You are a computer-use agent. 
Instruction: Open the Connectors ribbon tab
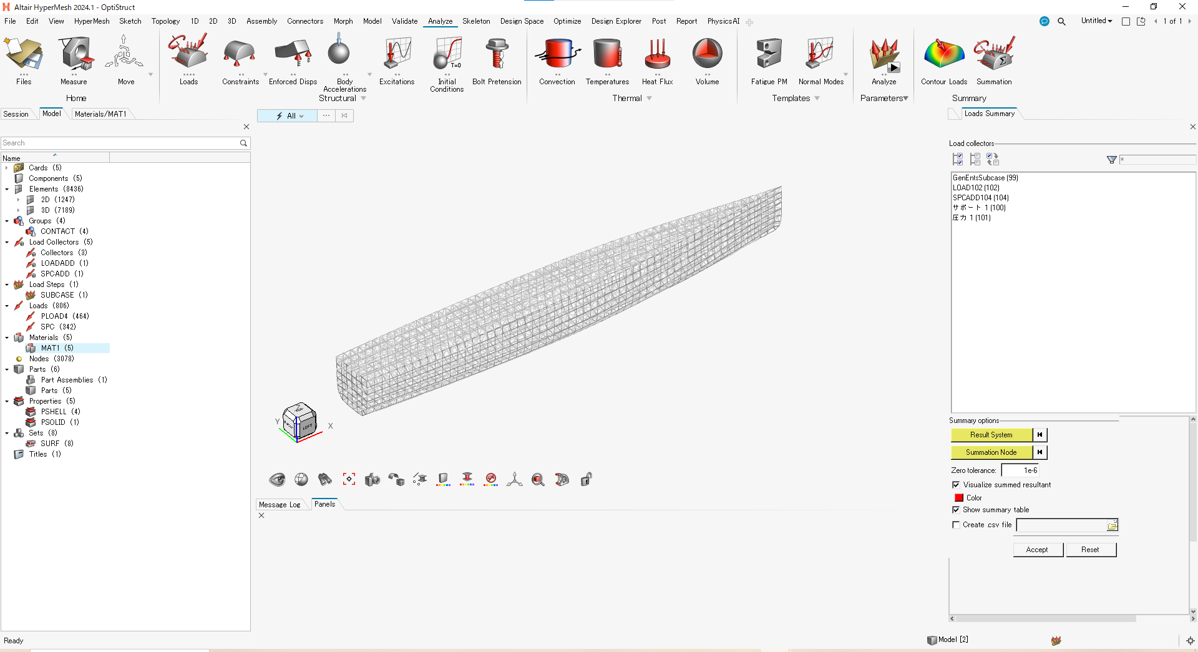305,21
